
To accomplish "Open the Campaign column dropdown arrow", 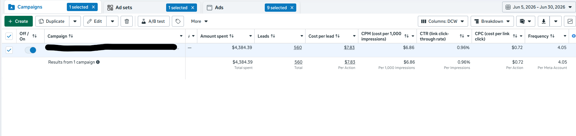I will click(181, 36).
